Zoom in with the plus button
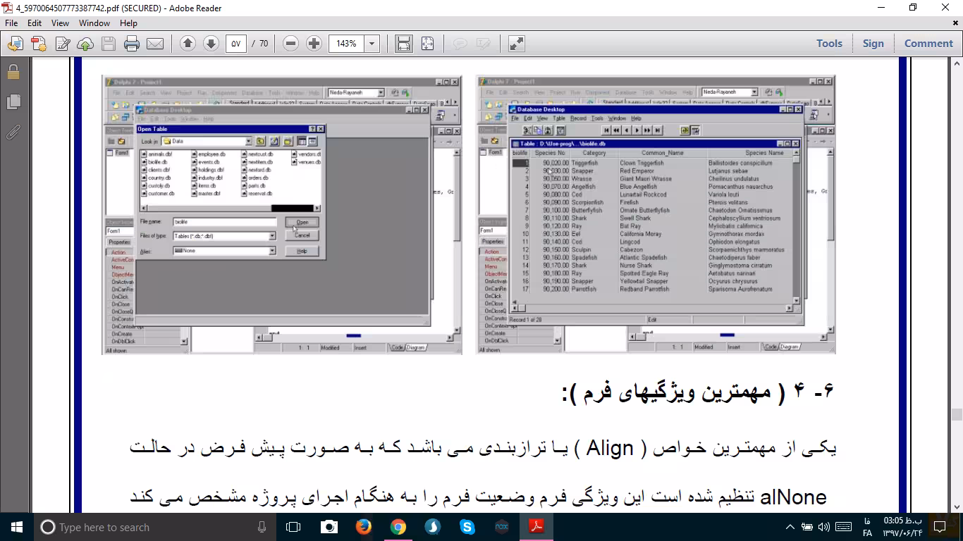 click(x=314, y=44)
